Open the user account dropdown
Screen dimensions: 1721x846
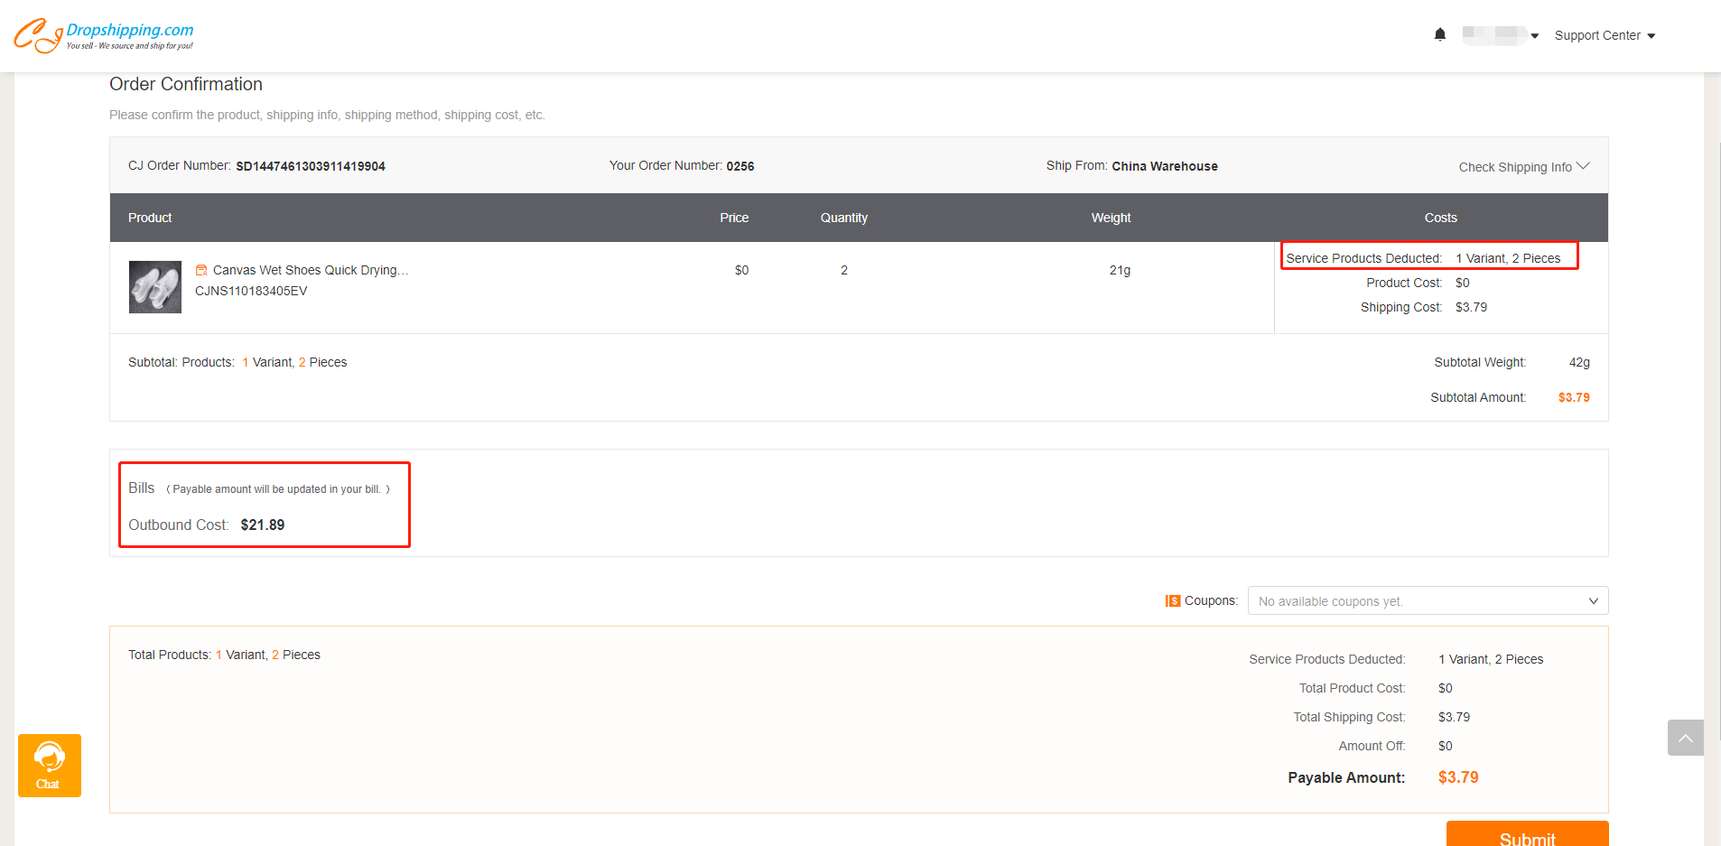[x=1500, y=35]
